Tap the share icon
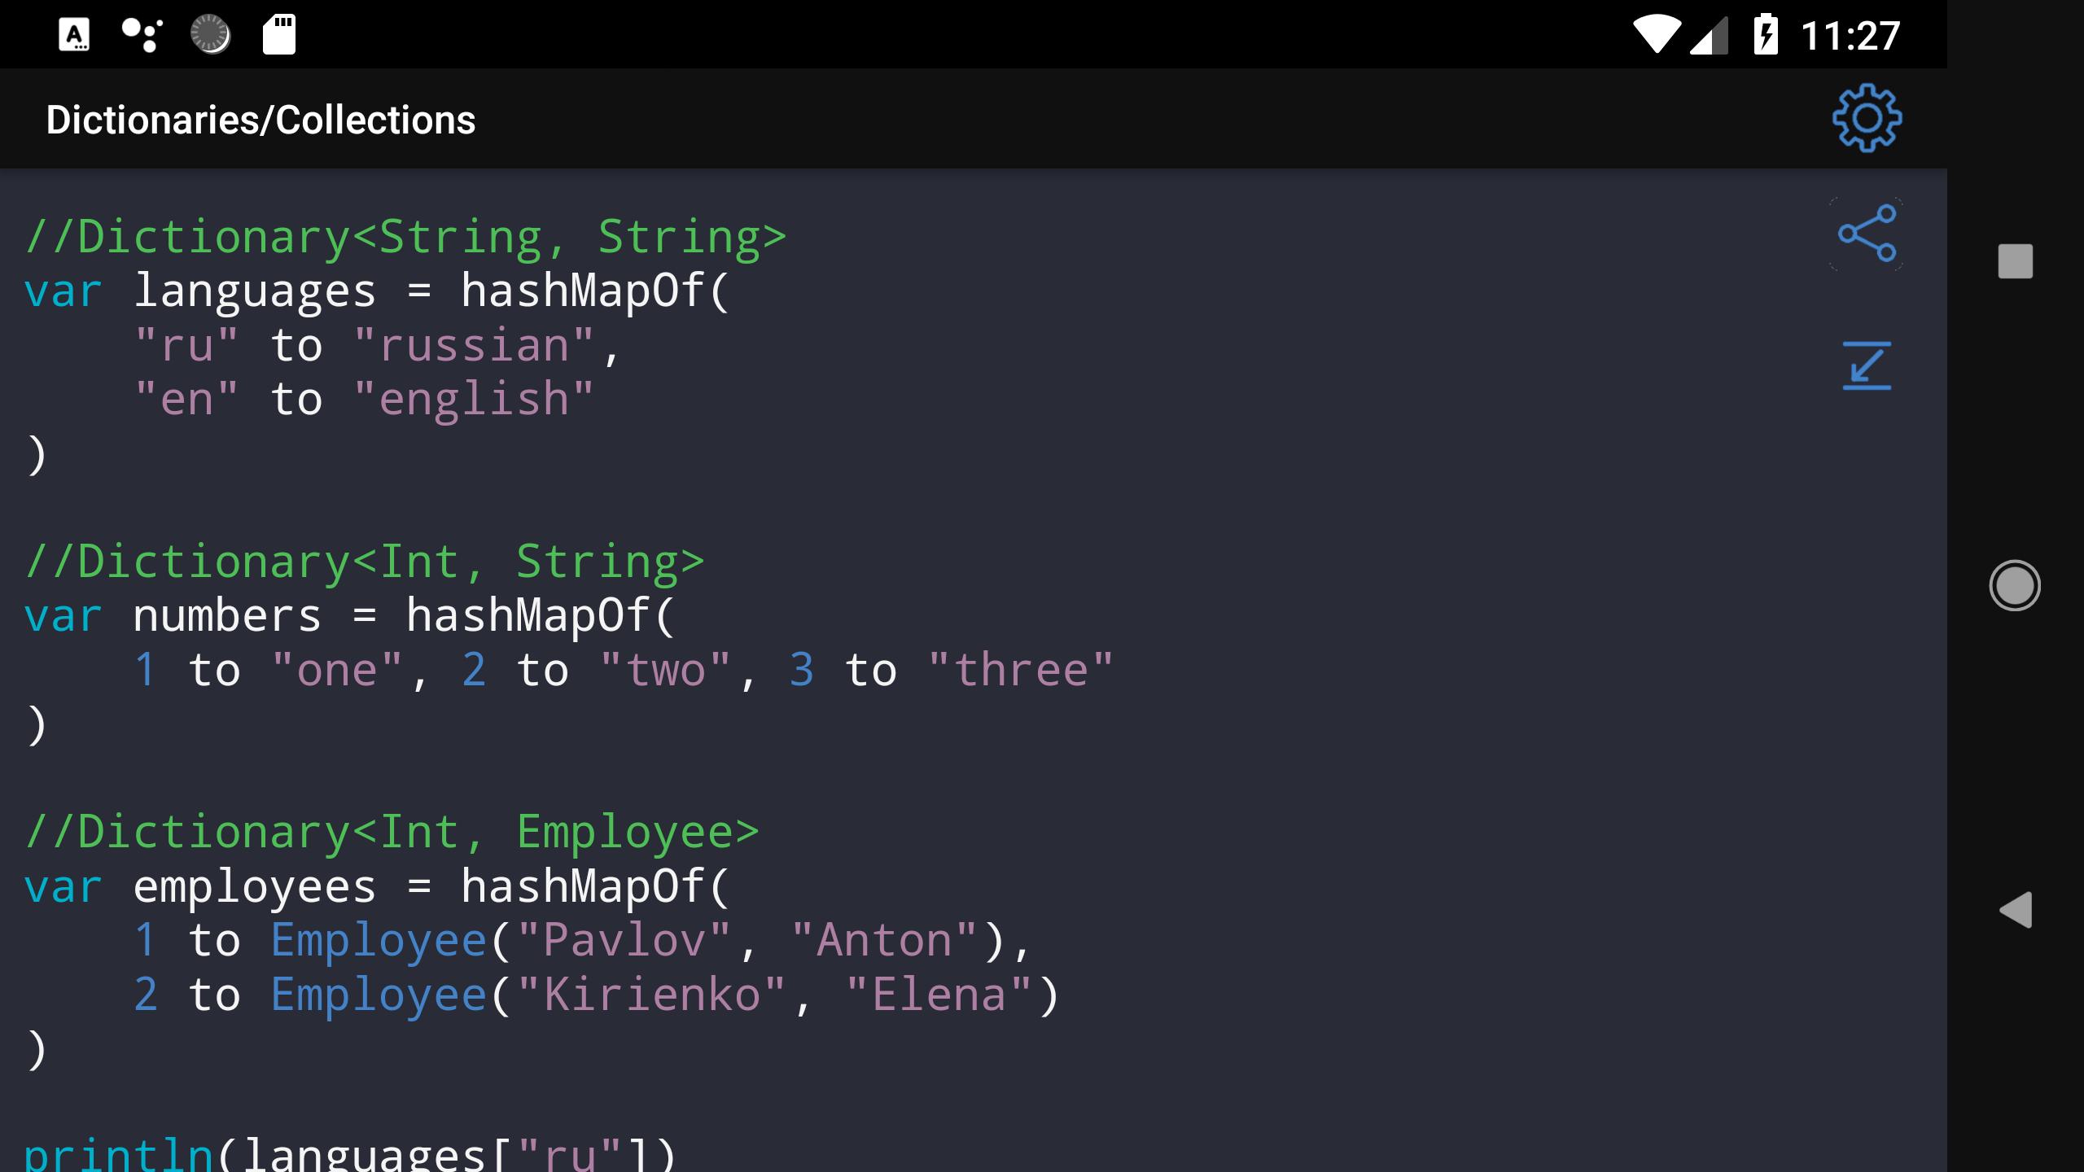This screenshot has width=2084, height=1172. pos(1867,234)
